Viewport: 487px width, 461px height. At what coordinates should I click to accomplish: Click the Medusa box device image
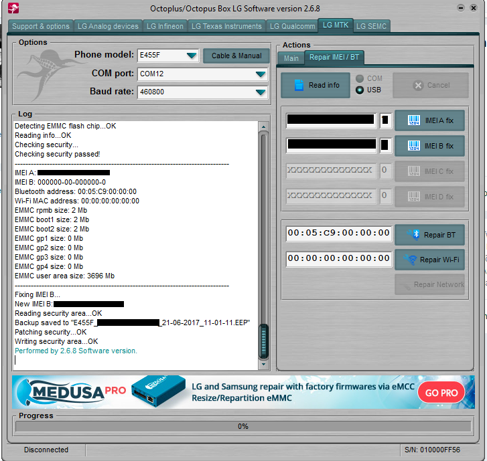(158, 391)
